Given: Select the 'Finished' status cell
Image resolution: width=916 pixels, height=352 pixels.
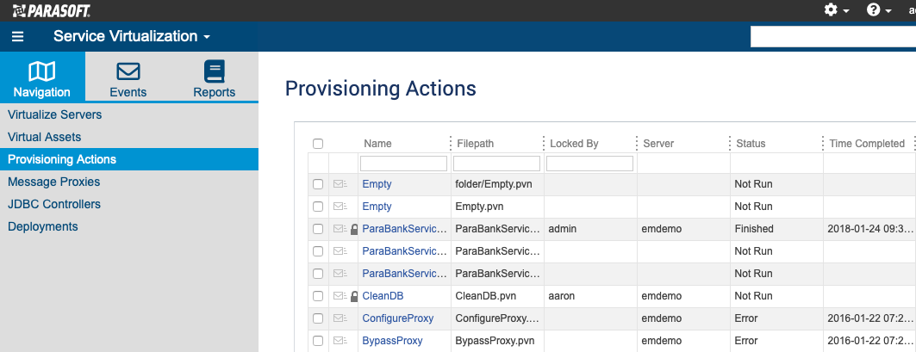Looking at the screenshot, I should (776, 229).
